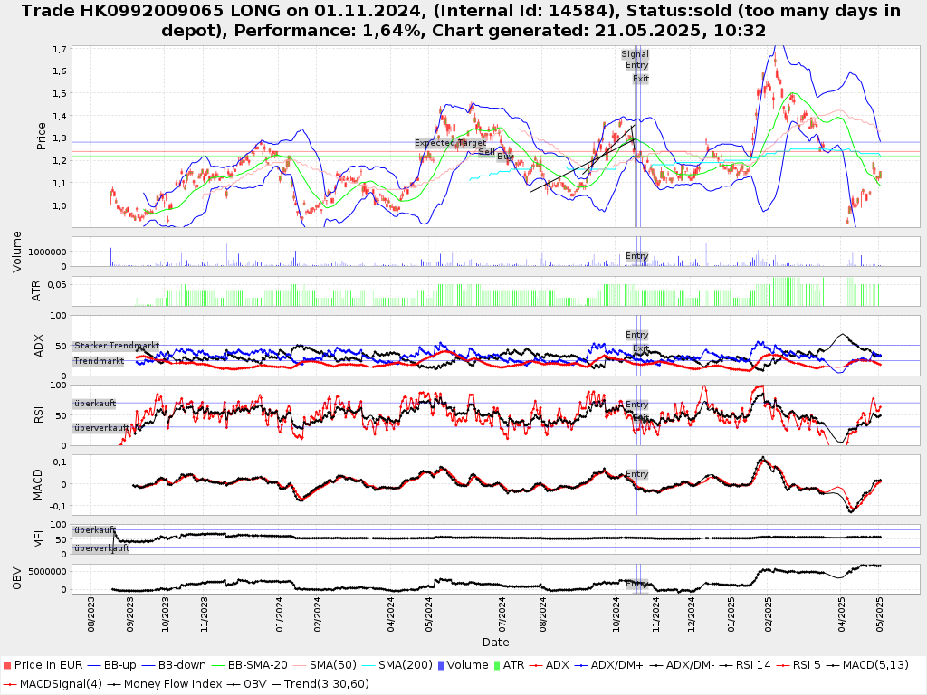Click the Date axis title
Viewport: 927px width, 695px height.
[495, 643]
